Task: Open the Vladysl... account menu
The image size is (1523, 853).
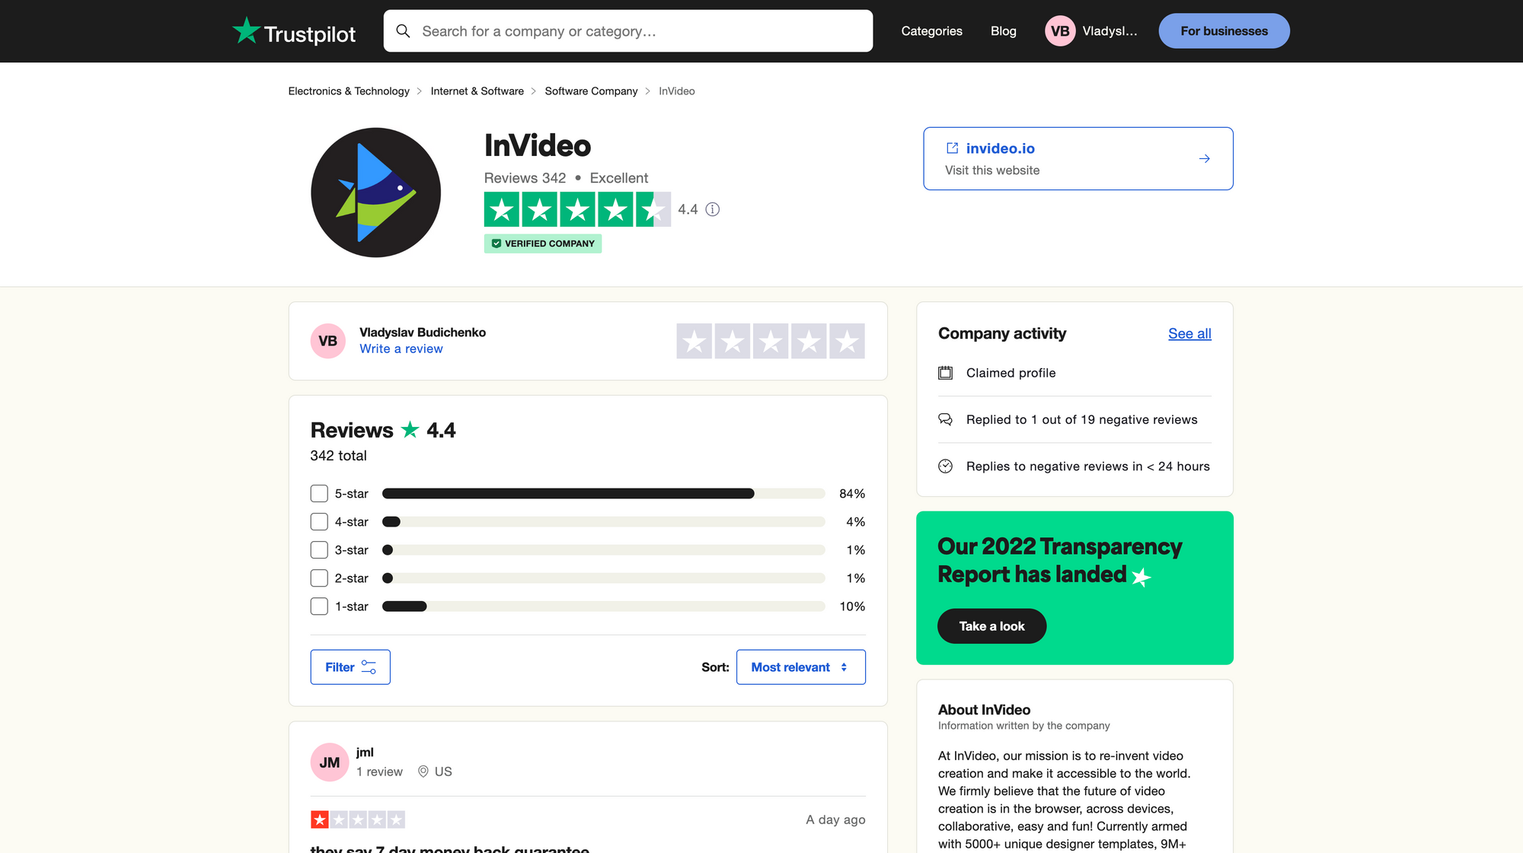Action: (1110, 31)
